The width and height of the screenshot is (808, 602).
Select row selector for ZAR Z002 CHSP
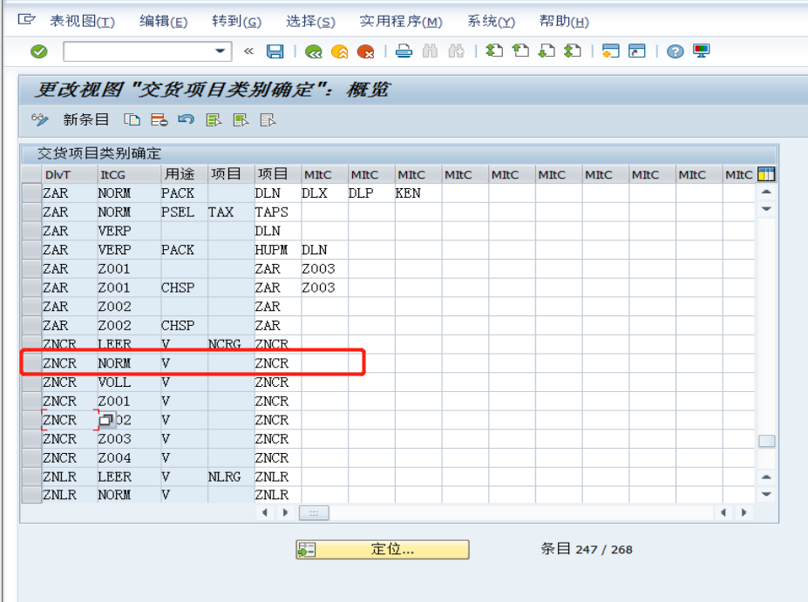(x=31, y=326)
